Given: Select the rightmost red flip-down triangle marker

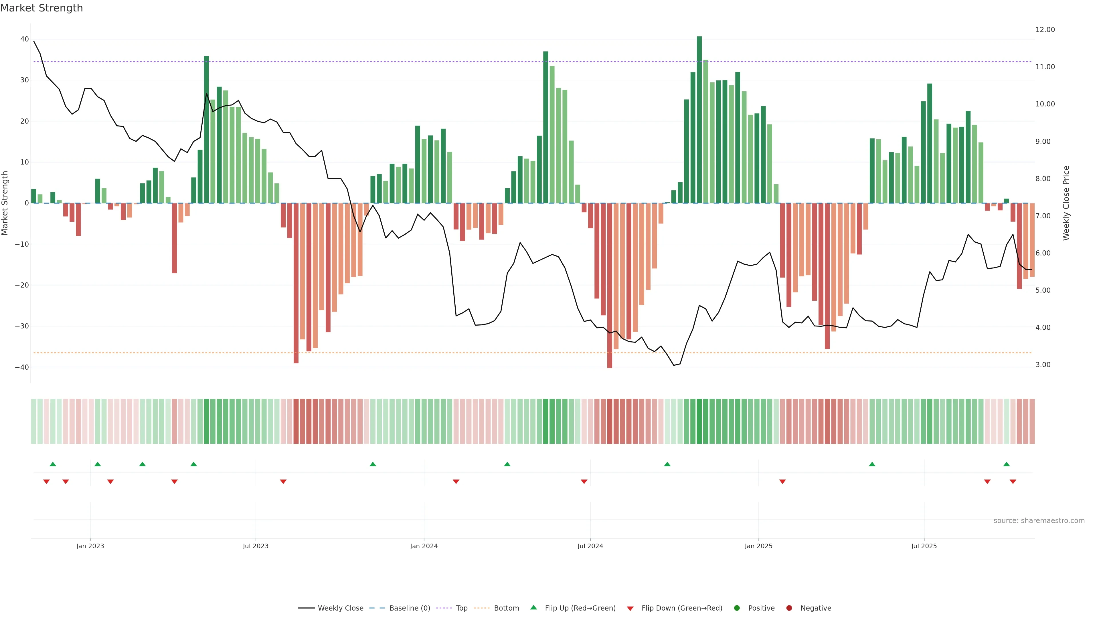Looking at the screenshot, I should tap(1013, 482).
